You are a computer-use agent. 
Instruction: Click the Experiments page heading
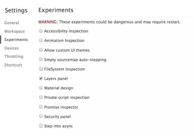click(x=56, y=10)
